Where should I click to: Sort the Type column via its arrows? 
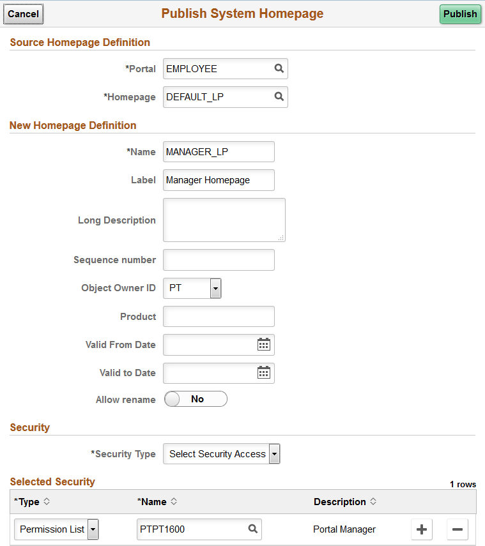(47, 501)
